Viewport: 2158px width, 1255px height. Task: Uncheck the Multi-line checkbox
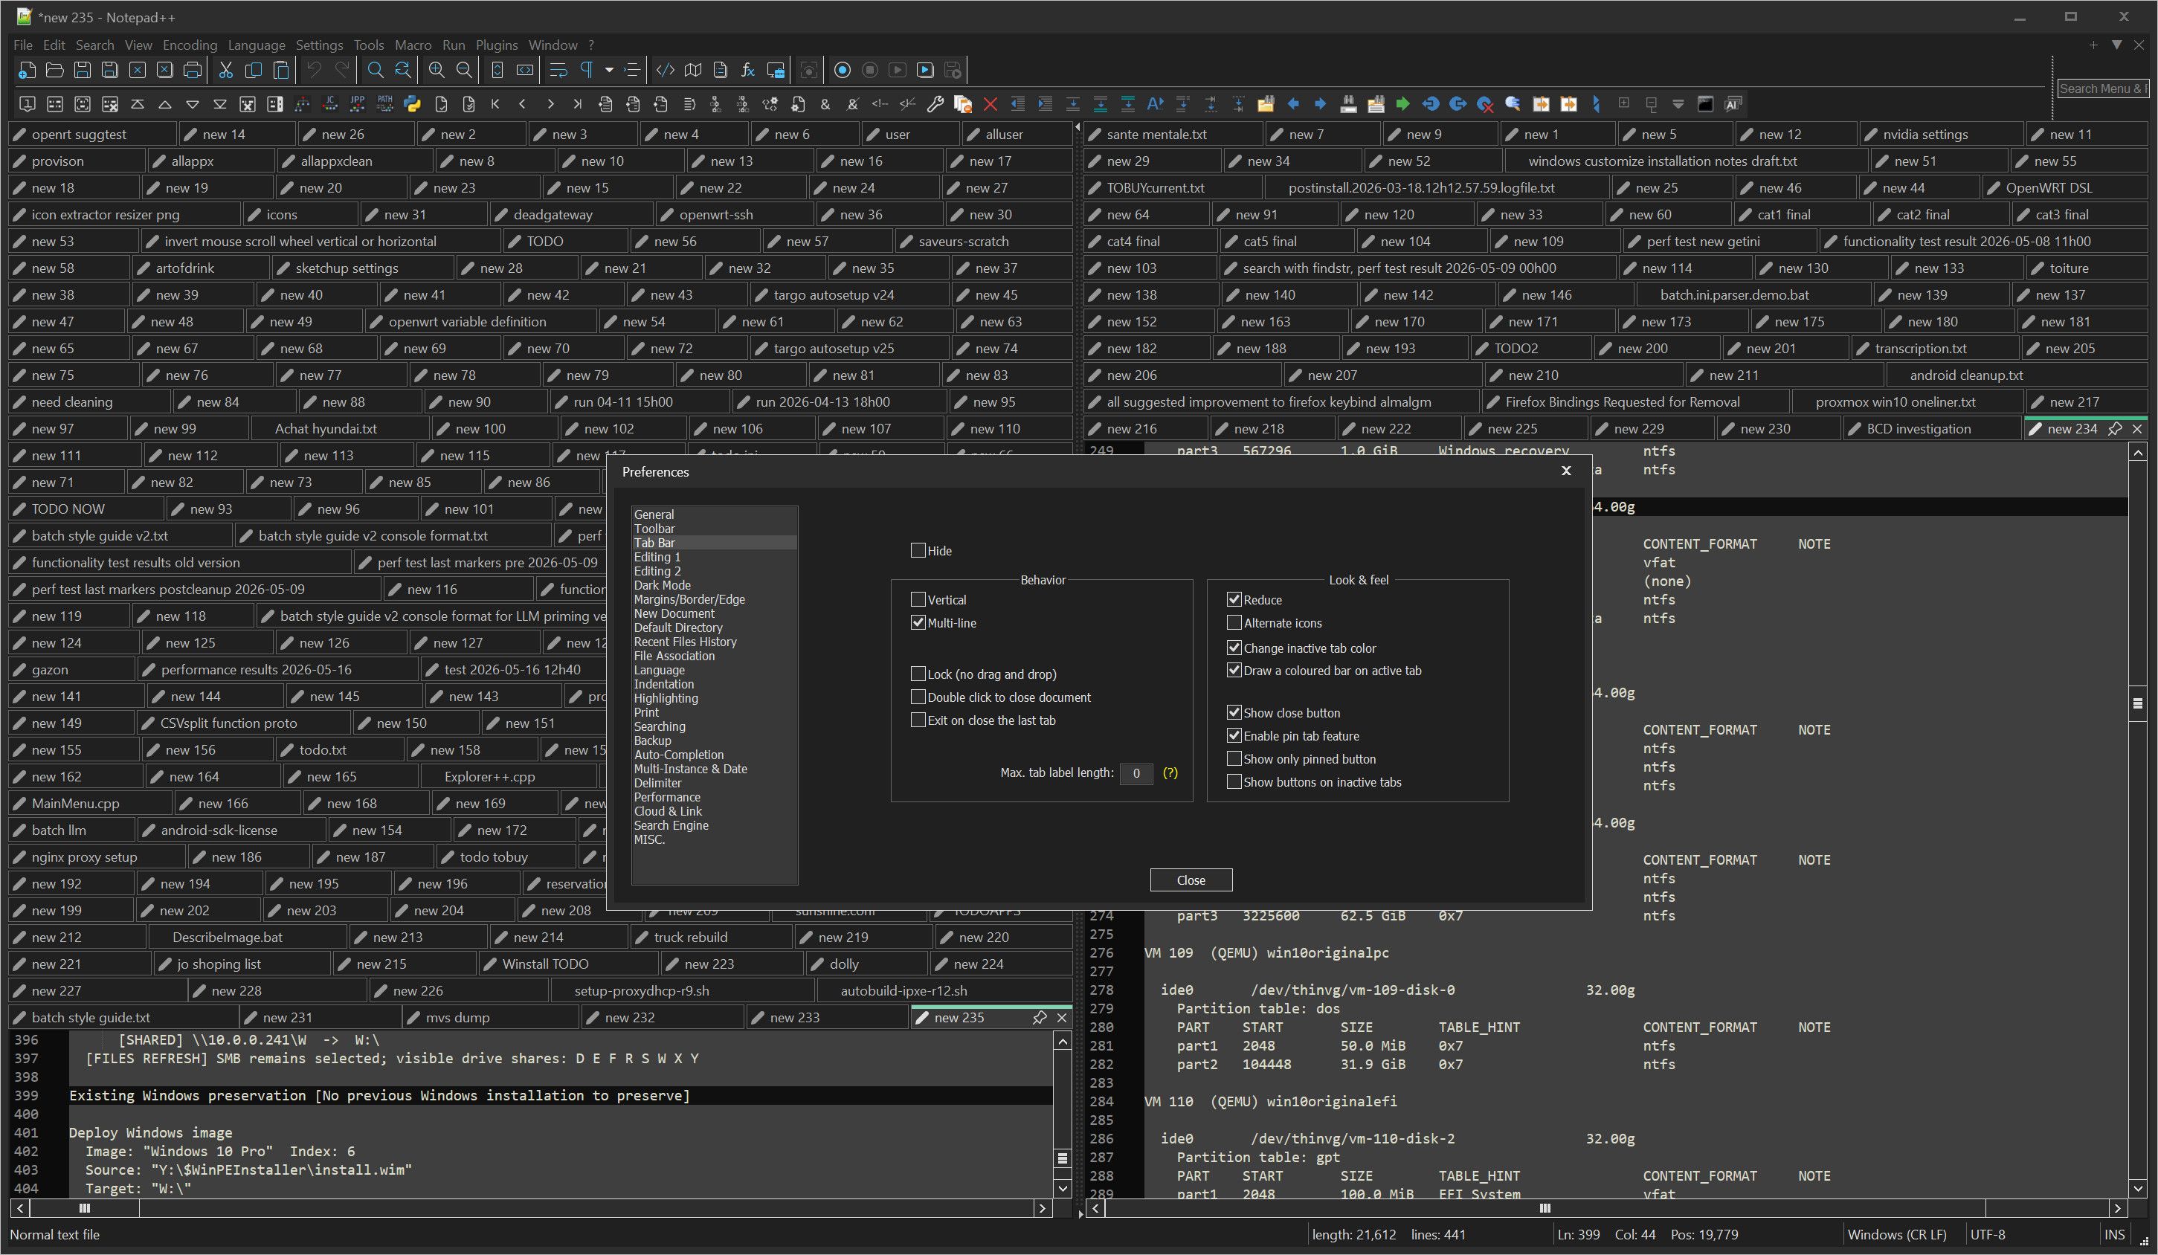pyautogui.click(x=918, y=622)
